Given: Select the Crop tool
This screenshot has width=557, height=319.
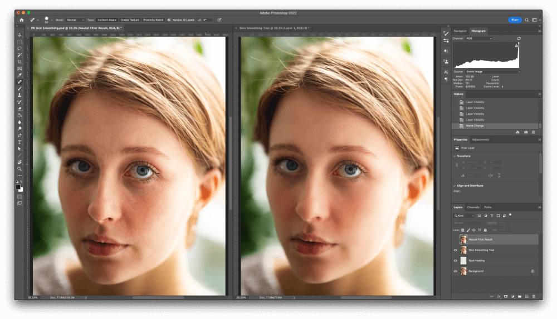Looking at the screenshot, I should pos(19,62).
